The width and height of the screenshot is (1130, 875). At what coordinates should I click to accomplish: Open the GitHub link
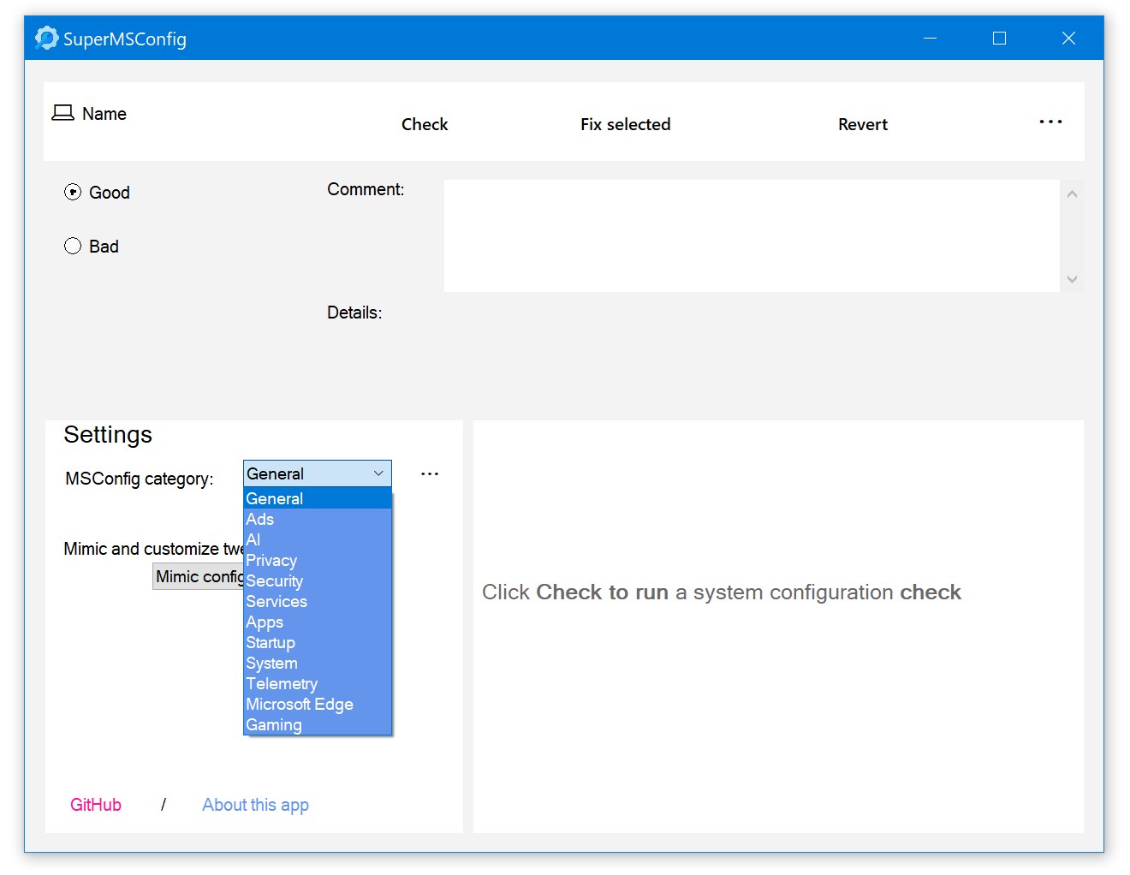95,804
